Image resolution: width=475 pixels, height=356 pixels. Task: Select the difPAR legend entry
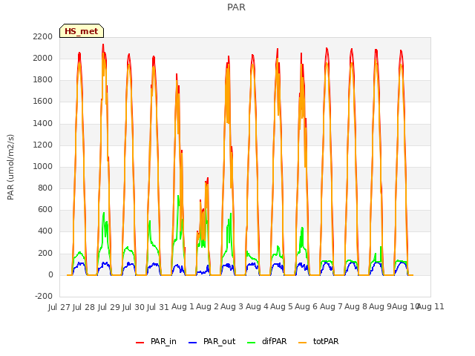(x=267, y=341)
